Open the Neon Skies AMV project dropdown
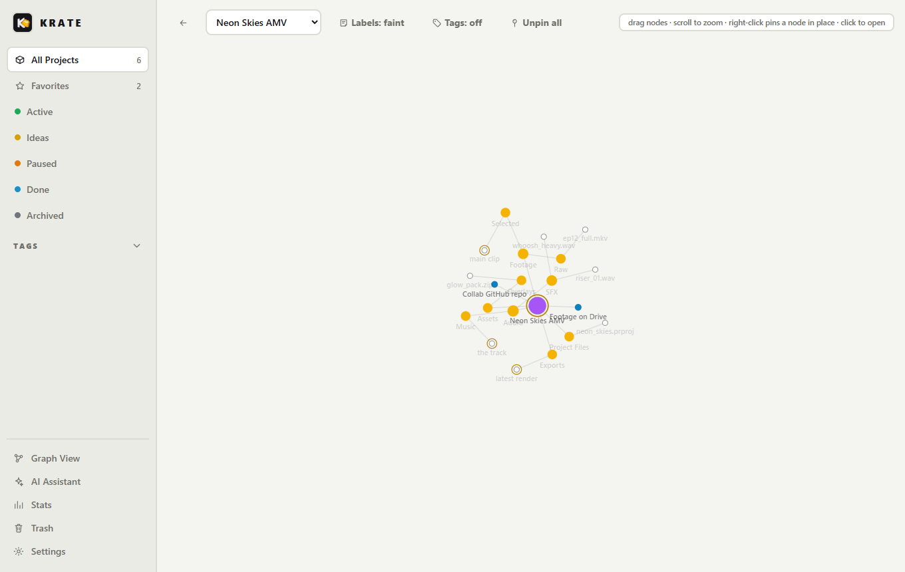Viewport: 905px width, 572px height. click(x=264, y=23)
